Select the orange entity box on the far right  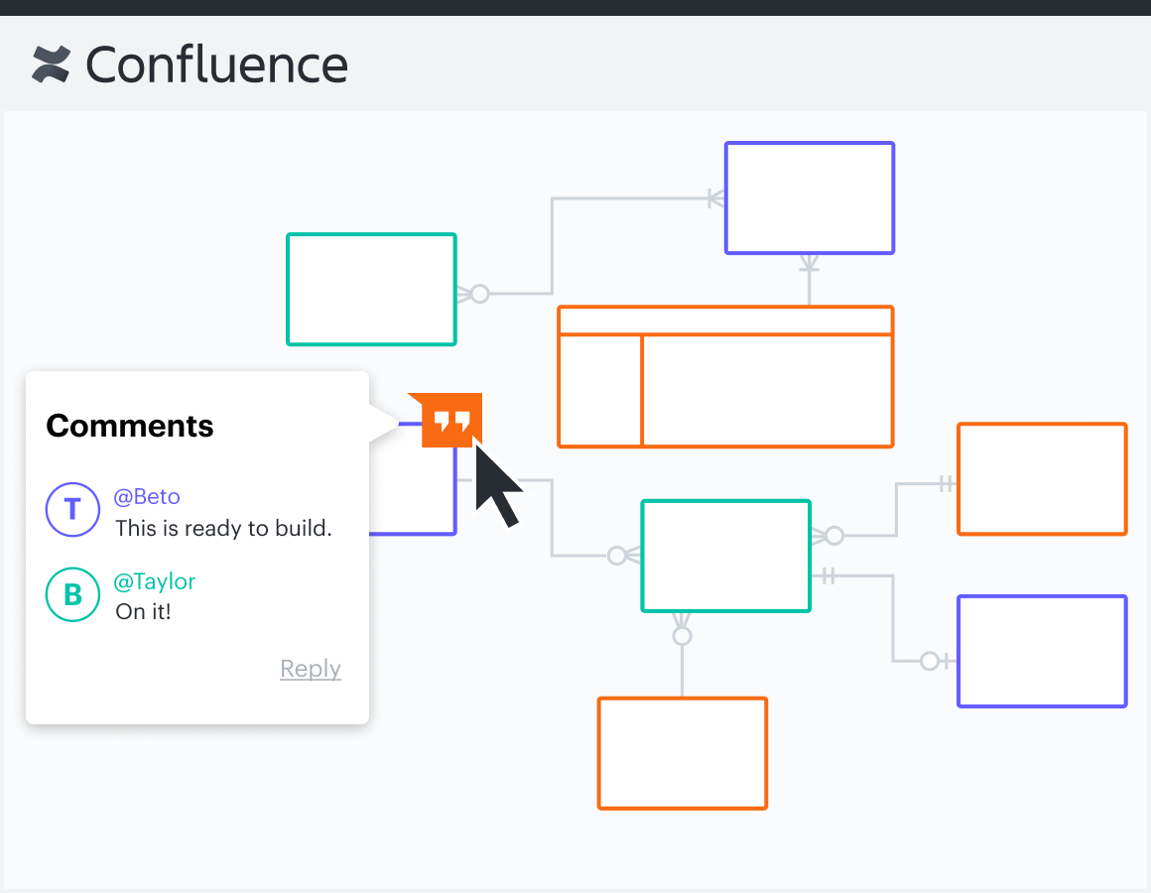click(1041, 479)
